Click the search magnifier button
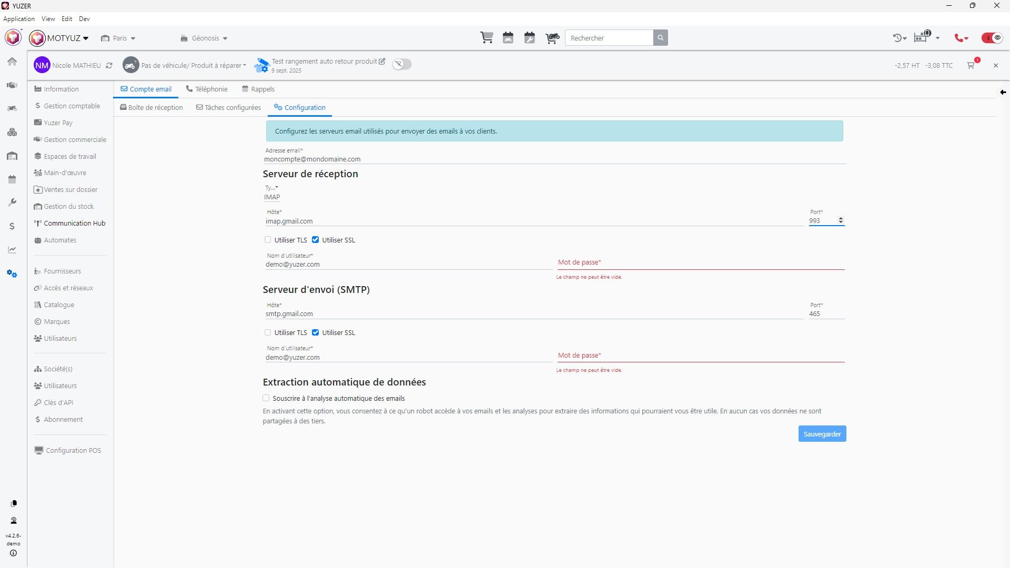1010x568 pixels. tap(661, 38)
